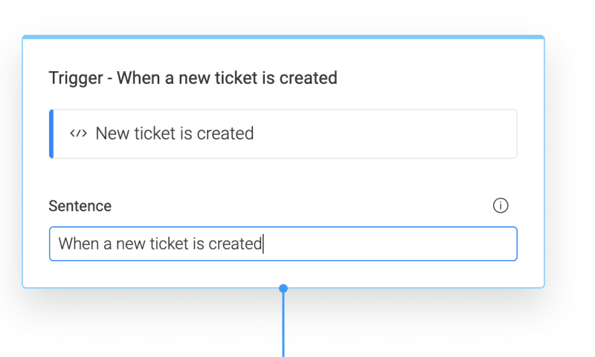Viewport: 595px width, 357px height.
Task: Click the vertical connector line below the card
Action: (283, 327)
